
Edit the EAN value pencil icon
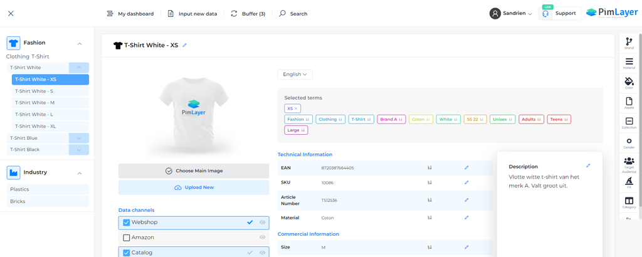pyautogui.click(x=466, y=168)
